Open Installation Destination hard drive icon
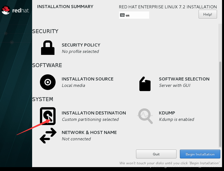The width and height of the screenshot is (224, 171). pyautogui.click(x=48, y=116)
